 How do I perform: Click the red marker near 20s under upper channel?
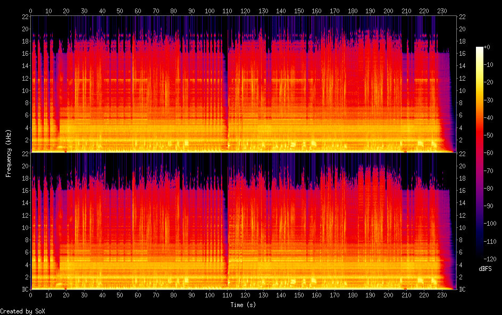(x=65, y=151)
